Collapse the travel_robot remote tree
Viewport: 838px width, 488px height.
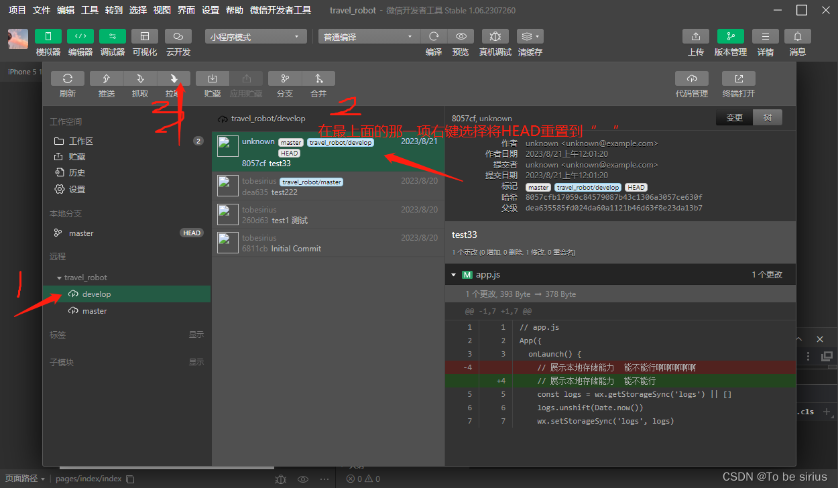[59, 278]
